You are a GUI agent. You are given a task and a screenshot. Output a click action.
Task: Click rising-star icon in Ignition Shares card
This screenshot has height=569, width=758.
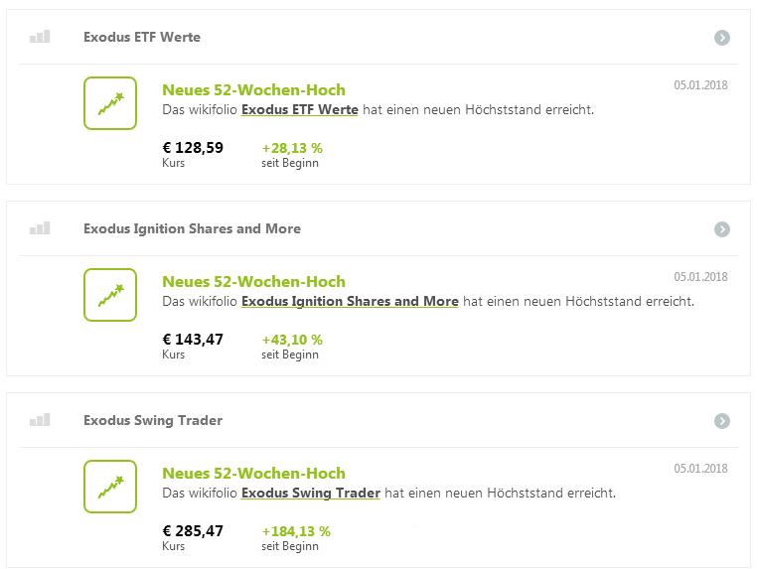pyautogui.click(x=110, y=295)
